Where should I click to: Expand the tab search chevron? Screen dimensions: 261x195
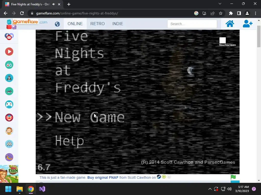click(x=220, y=4)
